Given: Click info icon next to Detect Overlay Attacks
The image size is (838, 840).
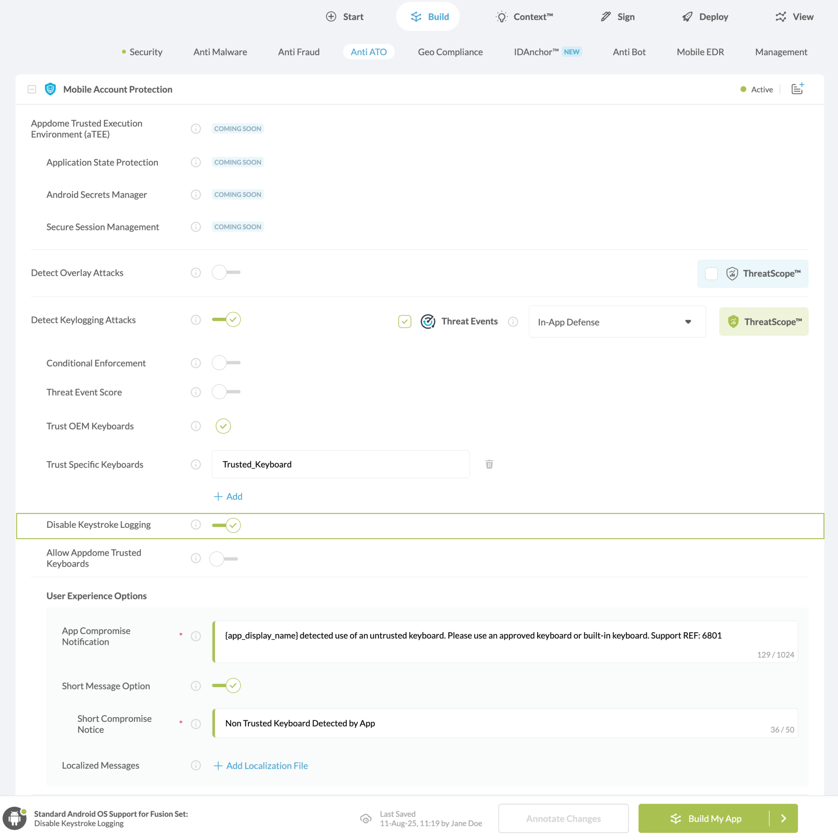Looking at the screenshot, I should click(x=196, y=272).
